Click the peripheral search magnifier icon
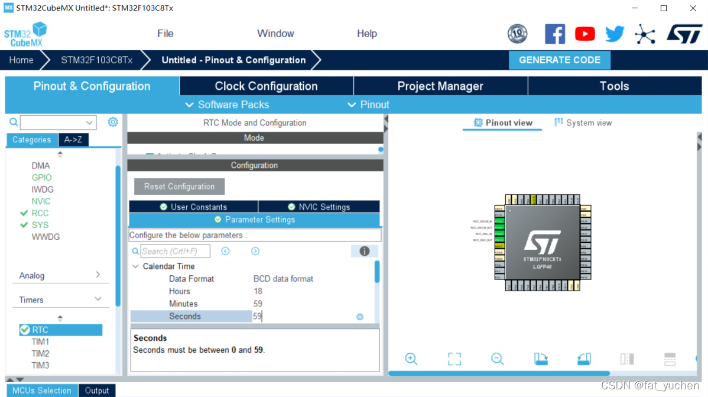 pos(14,122)
